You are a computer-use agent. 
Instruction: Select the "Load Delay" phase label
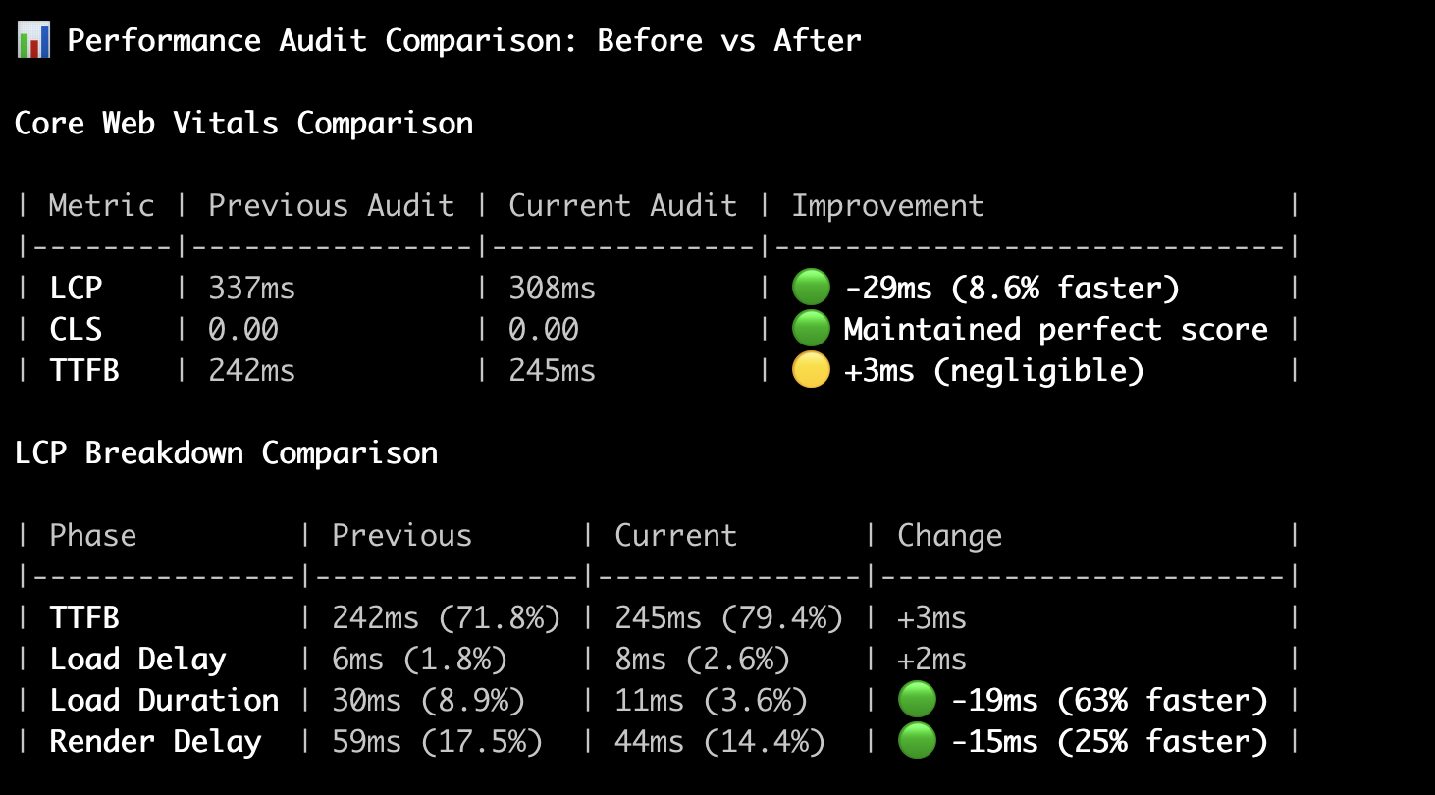coord(137,660)
